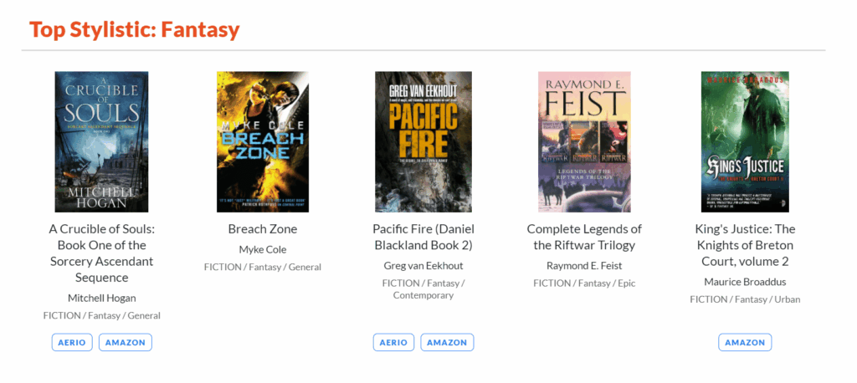
Task: Click the Aerio button under Pacific Fire
Action: pos(393,342)
